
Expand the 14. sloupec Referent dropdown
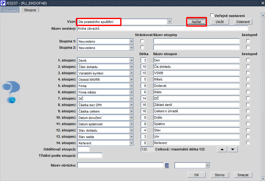[x=131, y=143]
